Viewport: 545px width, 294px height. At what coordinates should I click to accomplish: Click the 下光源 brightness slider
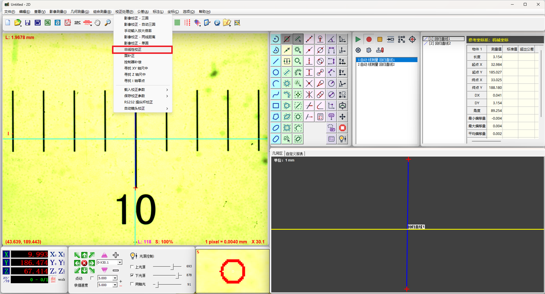167,275
